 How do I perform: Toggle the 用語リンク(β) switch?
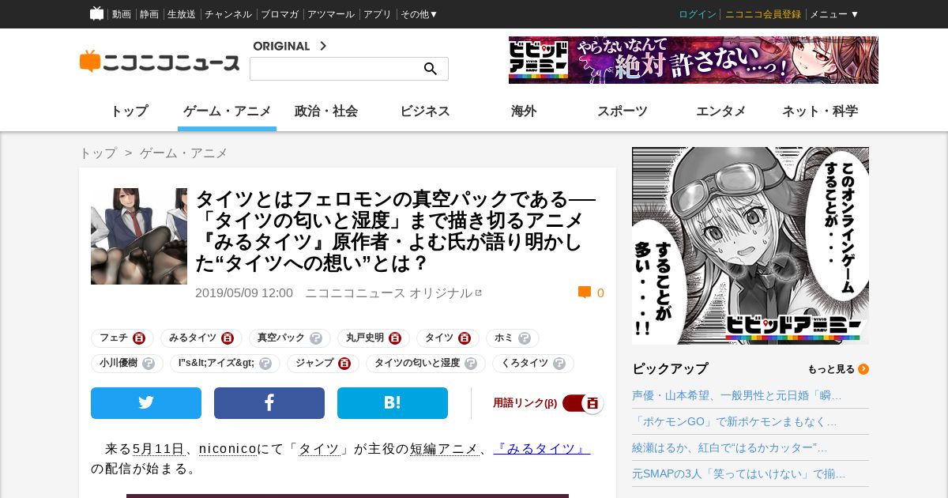pyautogui.click(x=583, y=403)
